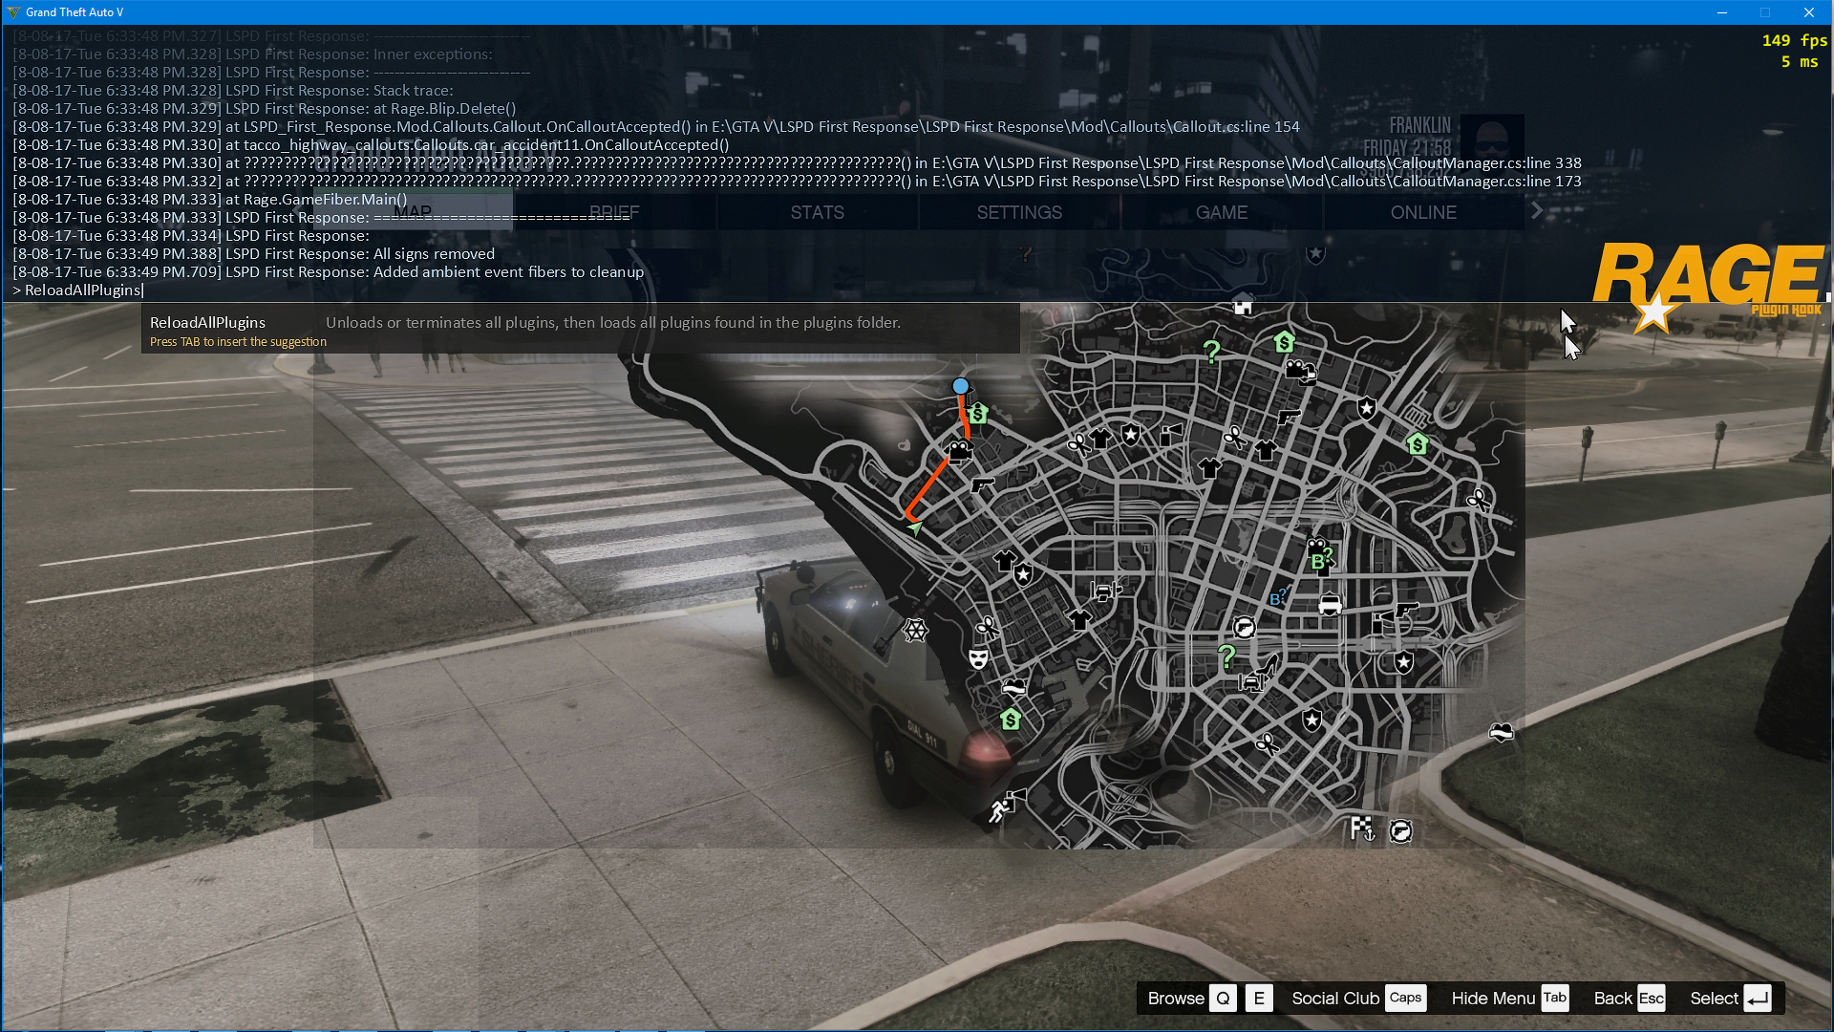1834x1032 pixels.
Task: Click the Social Club Caps button
Action: [1357, 999]
